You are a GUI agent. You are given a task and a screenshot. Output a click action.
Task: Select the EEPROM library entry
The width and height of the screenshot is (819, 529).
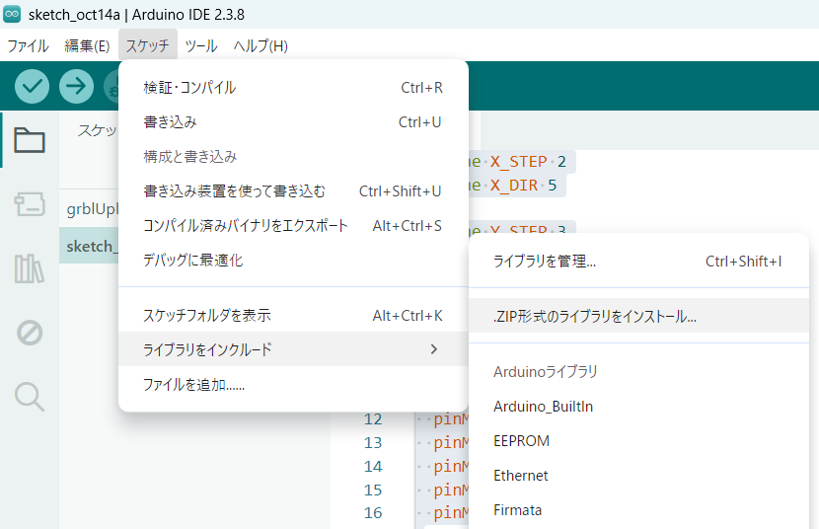[x=521, y=441]
